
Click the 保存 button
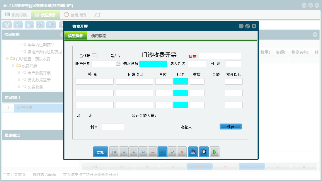pos(231,127)
